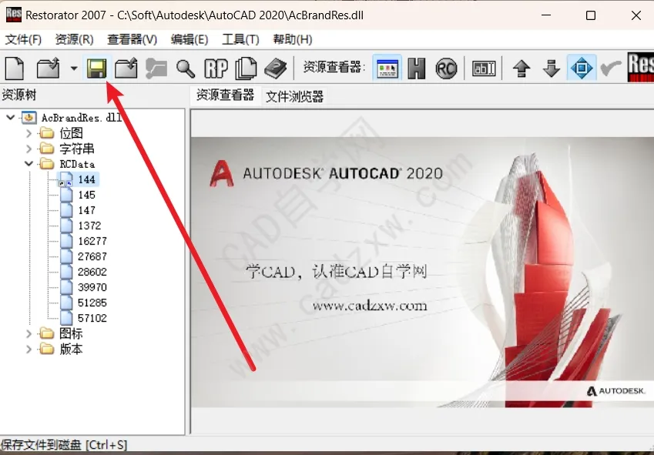
Task: Open the magnifier search tool
Action: click(x=186, y=69)
